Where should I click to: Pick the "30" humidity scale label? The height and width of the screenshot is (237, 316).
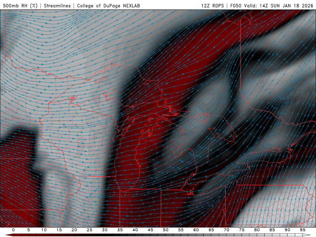click(x=105, y=230)
